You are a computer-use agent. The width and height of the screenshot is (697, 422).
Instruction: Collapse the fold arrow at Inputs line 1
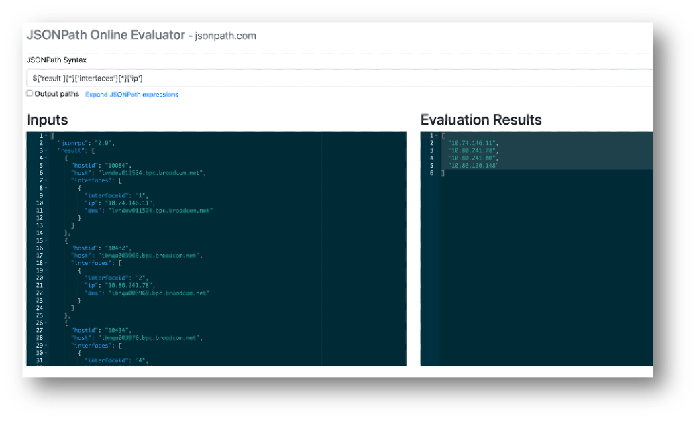46,136
